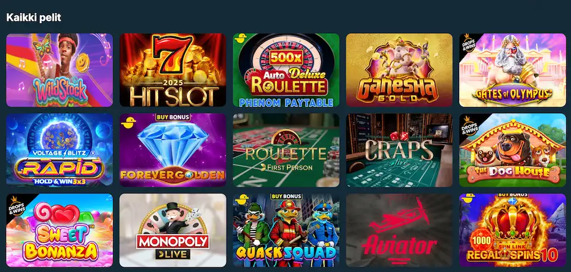Open The Dog House game
The height and width of the screenshot is (272, 571).
pos(512,150)
